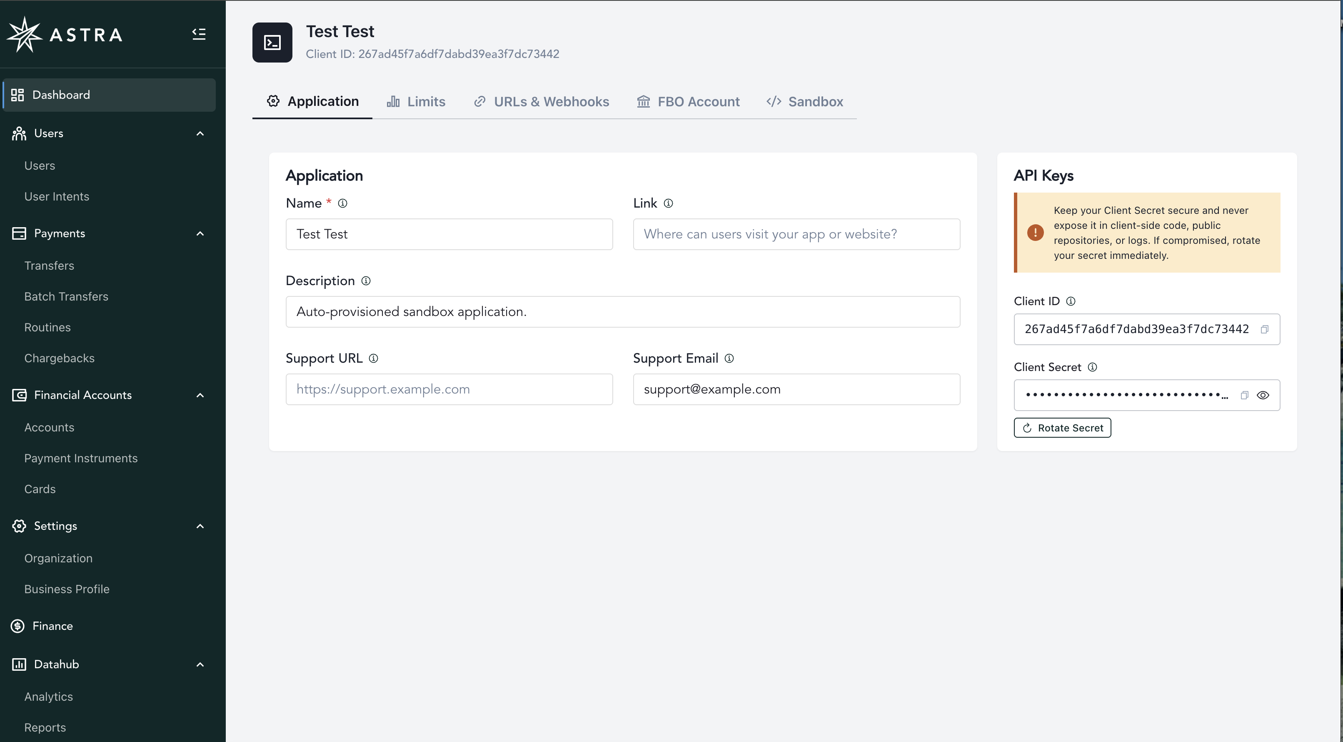The width and height of the screenshot is (1343, 742).
Task: Copy the Client ID value
Action: point(1264,329)
